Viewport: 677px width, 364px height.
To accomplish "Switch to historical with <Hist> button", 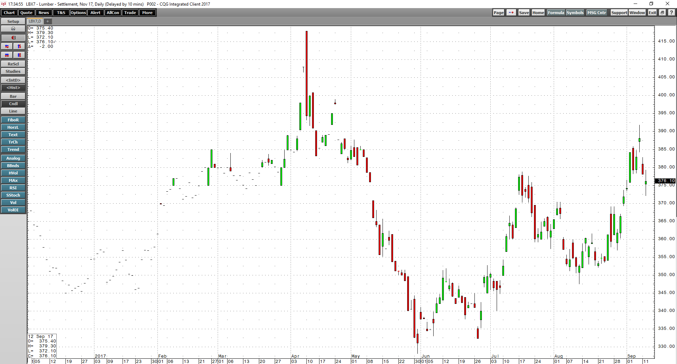I will pyautogui.click(x=13, y=88).
